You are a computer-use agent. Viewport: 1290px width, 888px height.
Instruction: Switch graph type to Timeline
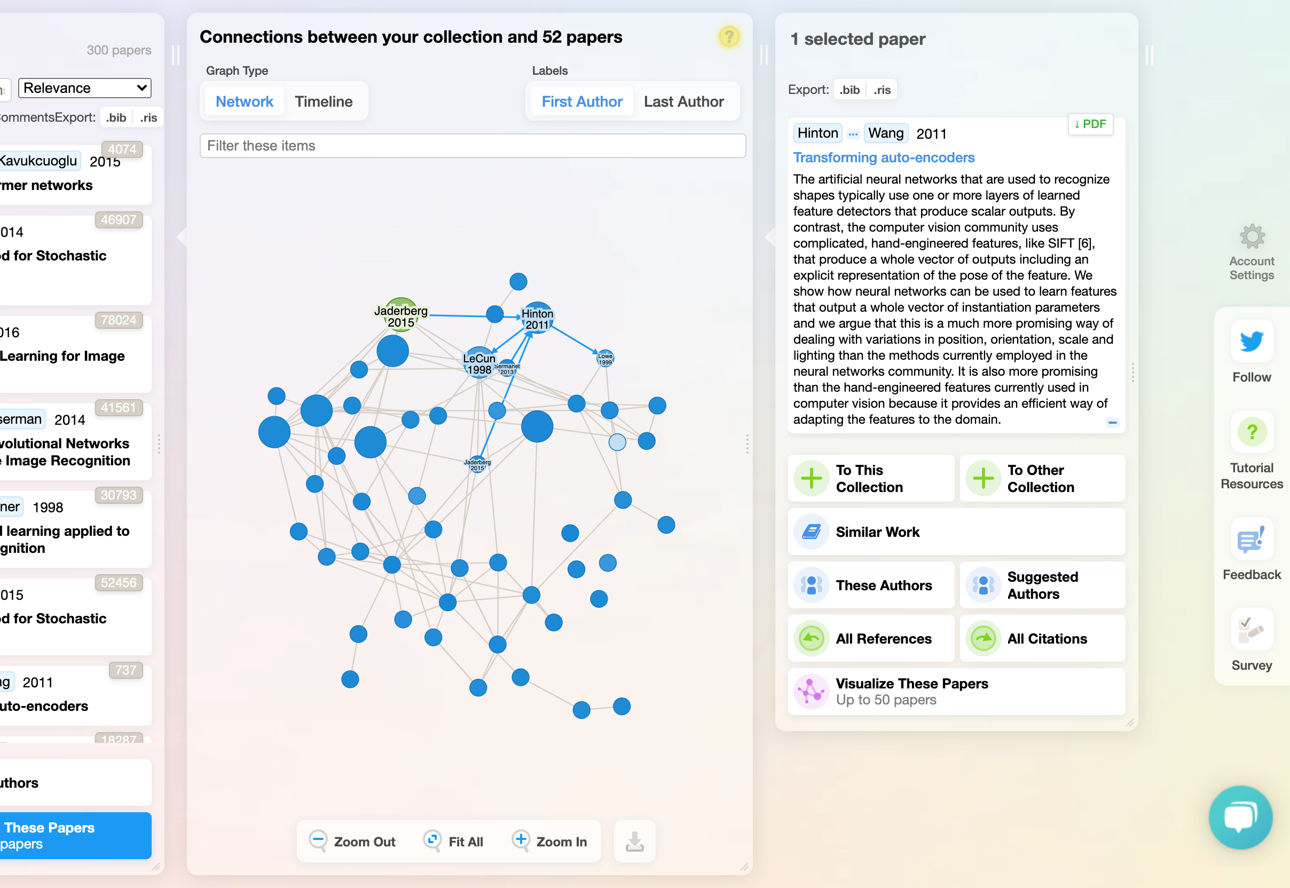pyautogui.click(x=324, y=101)
